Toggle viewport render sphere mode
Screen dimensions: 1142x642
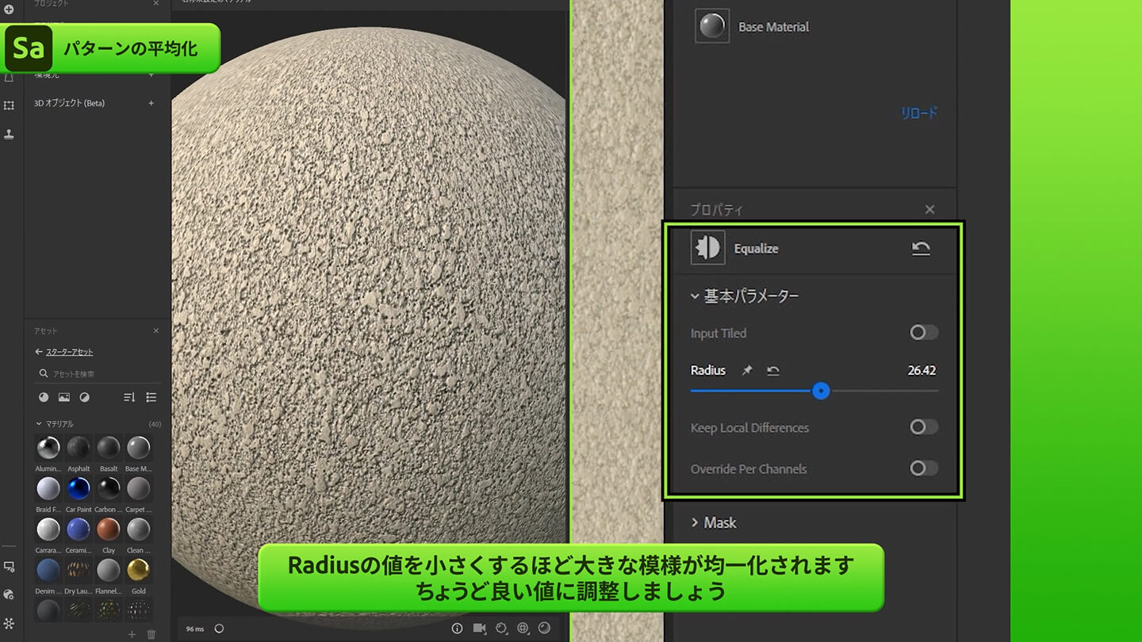pyautogui.click(x=544, y=629)
